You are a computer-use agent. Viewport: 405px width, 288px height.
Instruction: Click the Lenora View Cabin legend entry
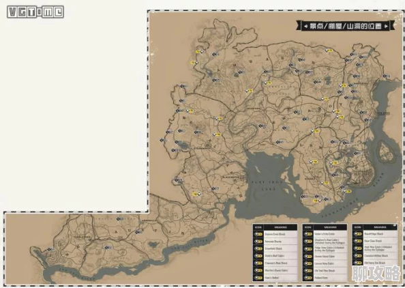(x=325, y=263)
